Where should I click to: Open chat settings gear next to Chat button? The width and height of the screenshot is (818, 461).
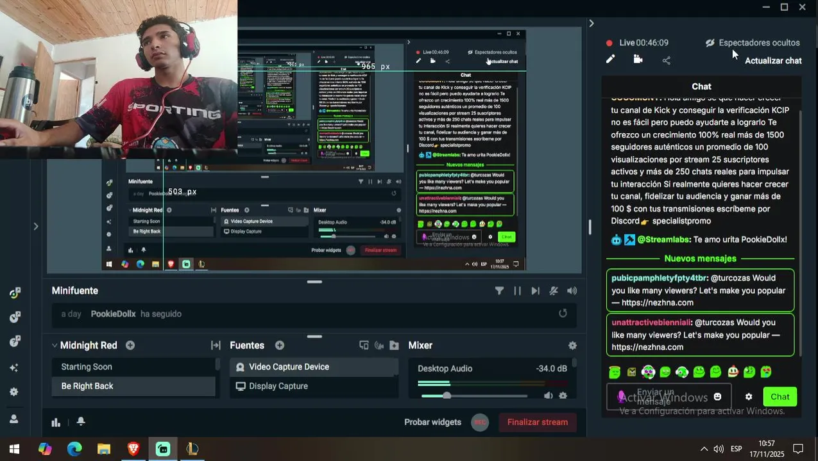748,397
